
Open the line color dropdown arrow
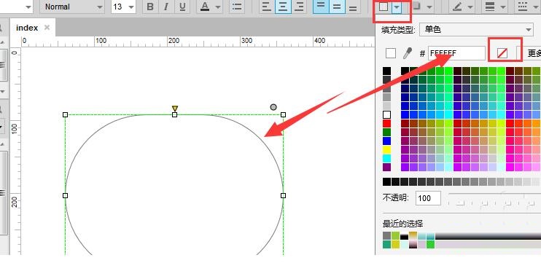tap(470, 7)
